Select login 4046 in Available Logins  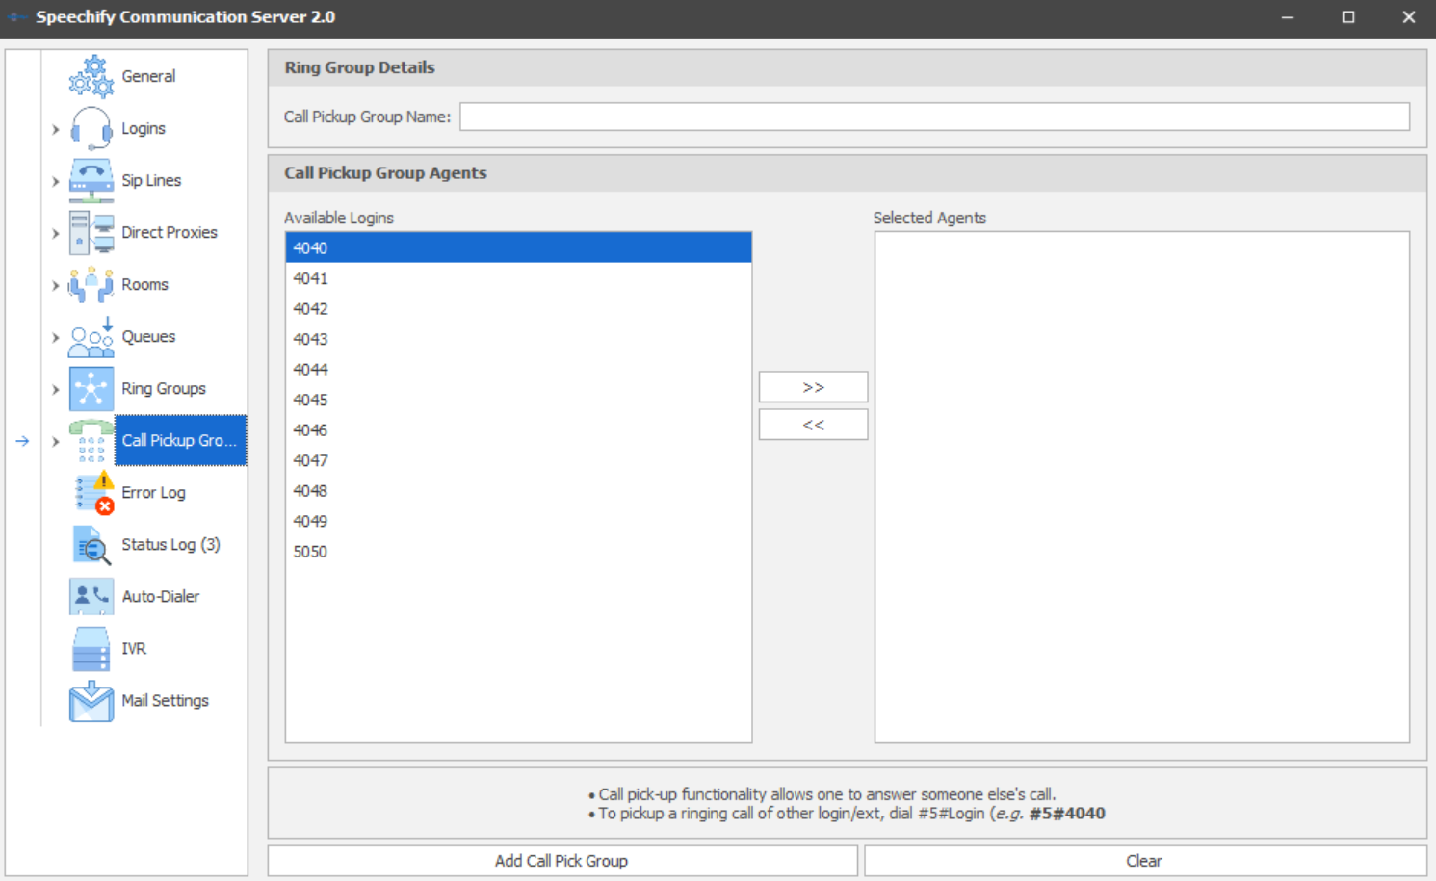pos(518,429)
